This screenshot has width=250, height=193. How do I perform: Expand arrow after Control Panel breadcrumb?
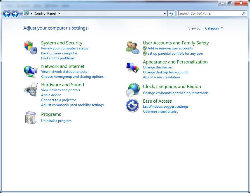59,13
